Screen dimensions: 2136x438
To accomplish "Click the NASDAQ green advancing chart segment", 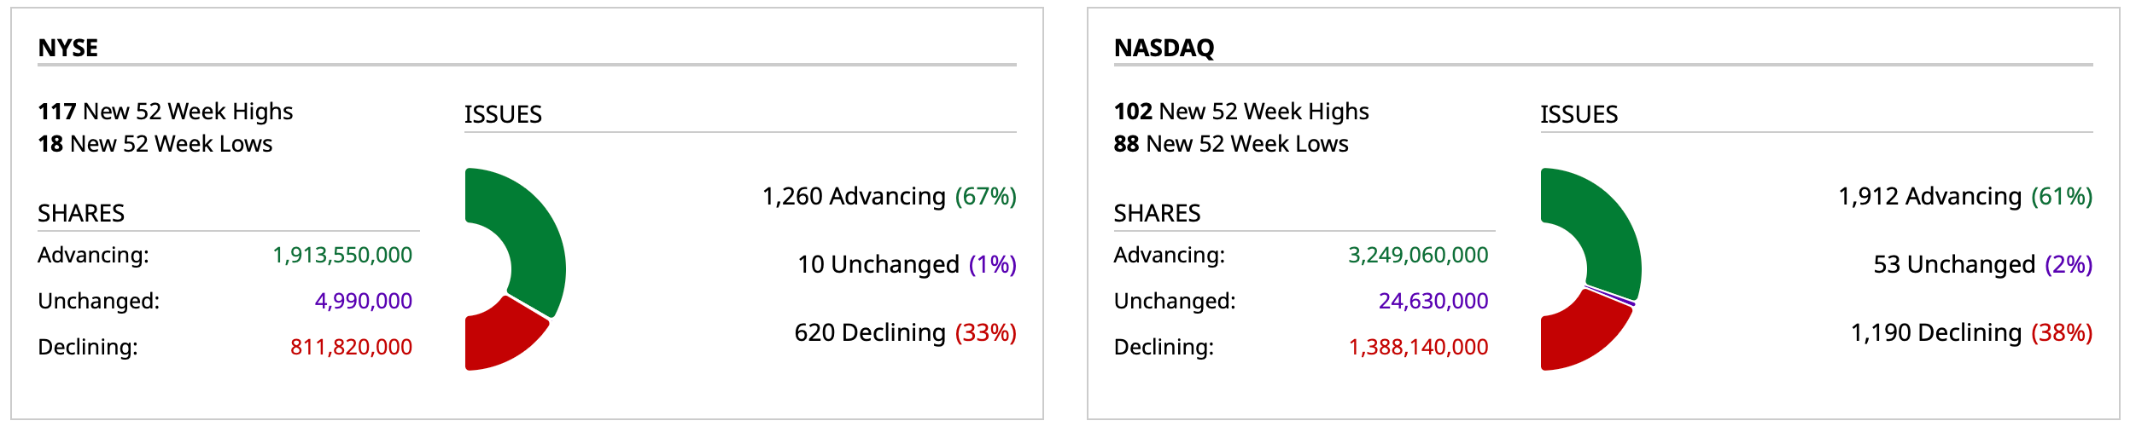I will [1605, 230].
